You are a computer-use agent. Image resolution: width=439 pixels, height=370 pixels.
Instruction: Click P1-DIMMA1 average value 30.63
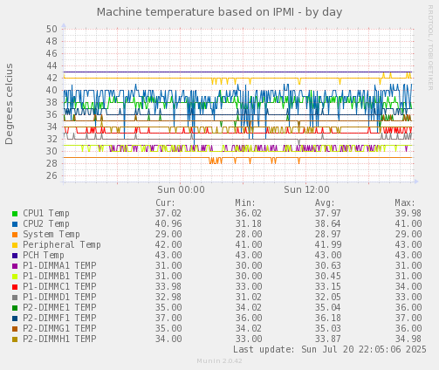point(328,265)
